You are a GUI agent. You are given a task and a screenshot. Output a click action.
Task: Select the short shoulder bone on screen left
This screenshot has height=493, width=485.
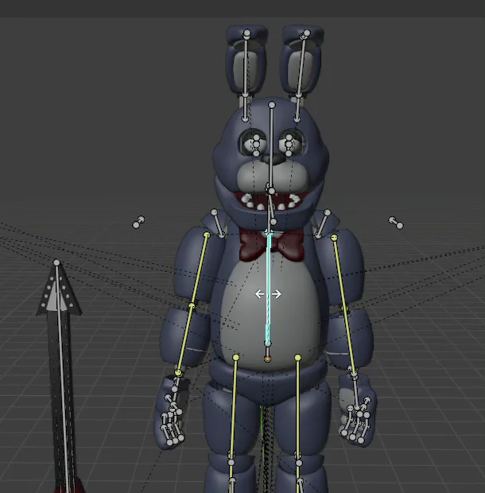pyautogui.click(x=218, y=223)
